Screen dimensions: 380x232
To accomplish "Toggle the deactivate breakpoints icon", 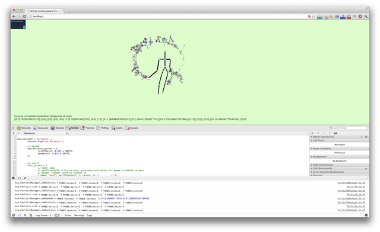I will pos(335,133).
